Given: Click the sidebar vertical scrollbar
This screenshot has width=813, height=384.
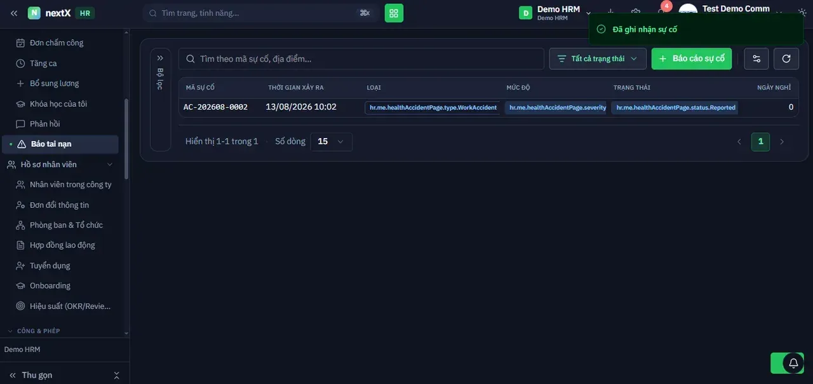Looking at the screenshot, I should [126, 139].
